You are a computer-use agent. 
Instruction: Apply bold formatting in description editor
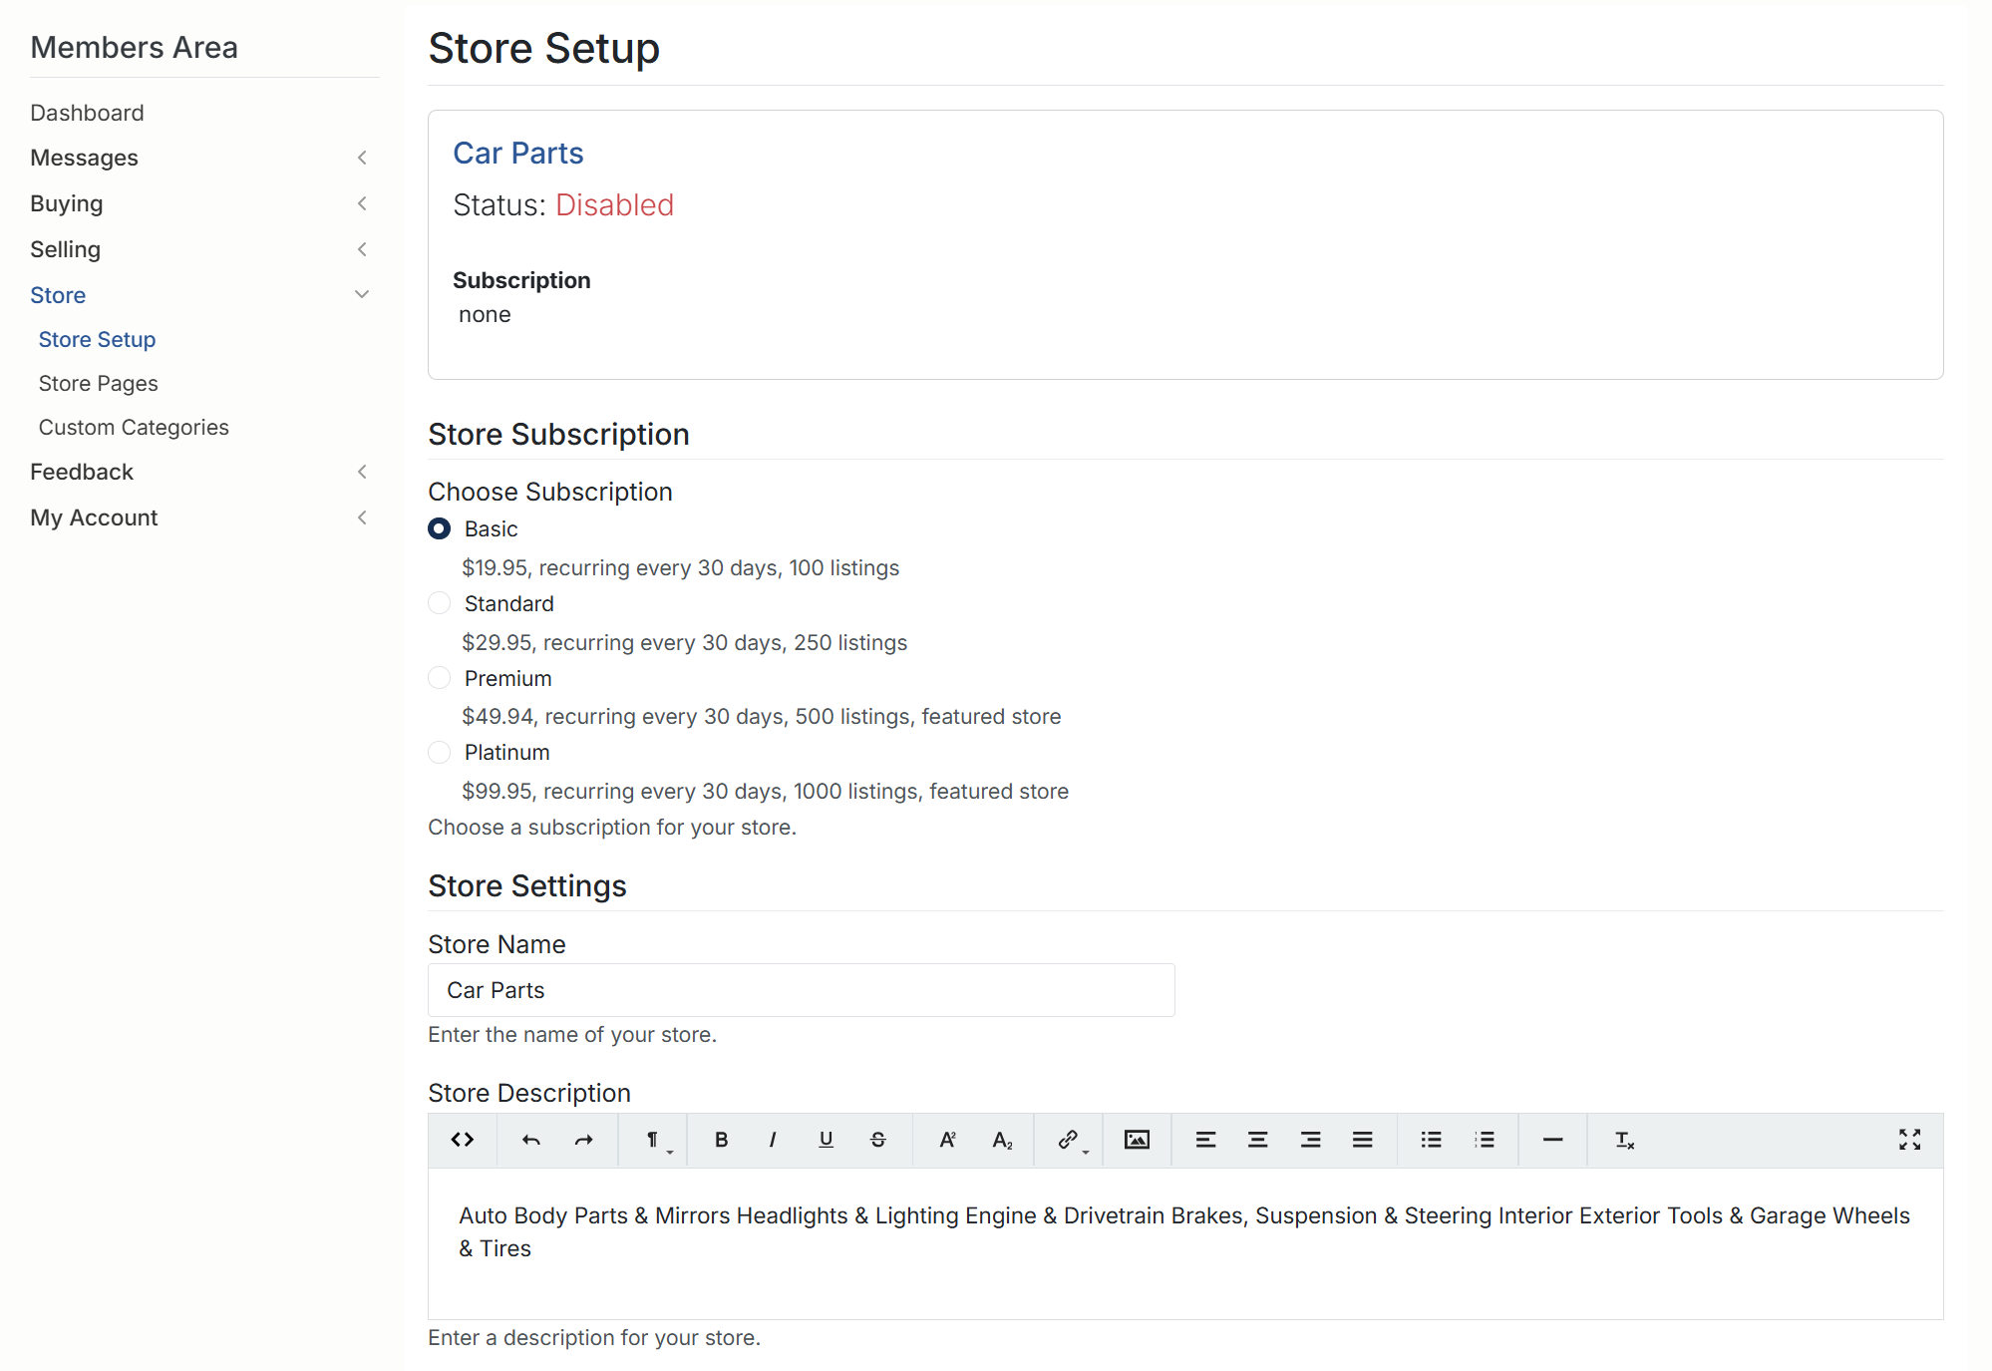click(x=721, y=1140)
